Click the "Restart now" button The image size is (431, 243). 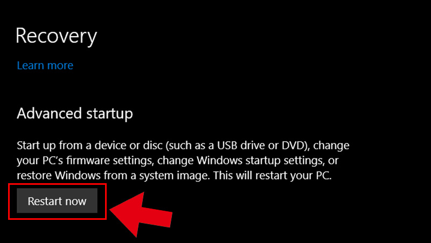(x=57, y=200)
